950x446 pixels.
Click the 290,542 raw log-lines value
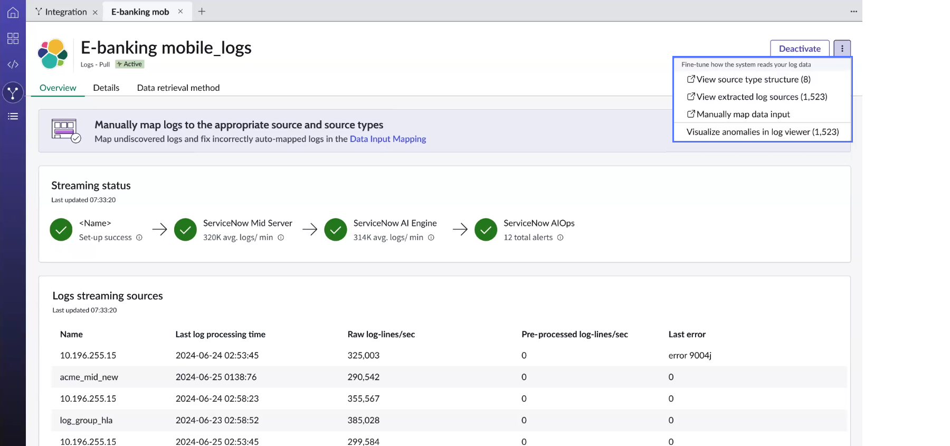tap(364, 377)
